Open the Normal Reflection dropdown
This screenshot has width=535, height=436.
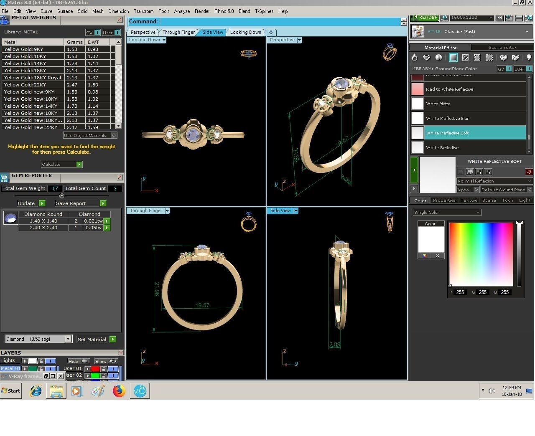tap(494, 181)
